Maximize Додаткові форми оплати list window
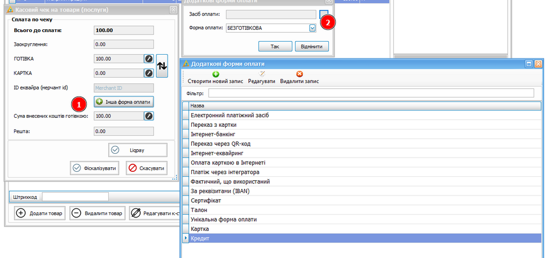The width and height of the screenshot is (554, 258). coord(529,64)
